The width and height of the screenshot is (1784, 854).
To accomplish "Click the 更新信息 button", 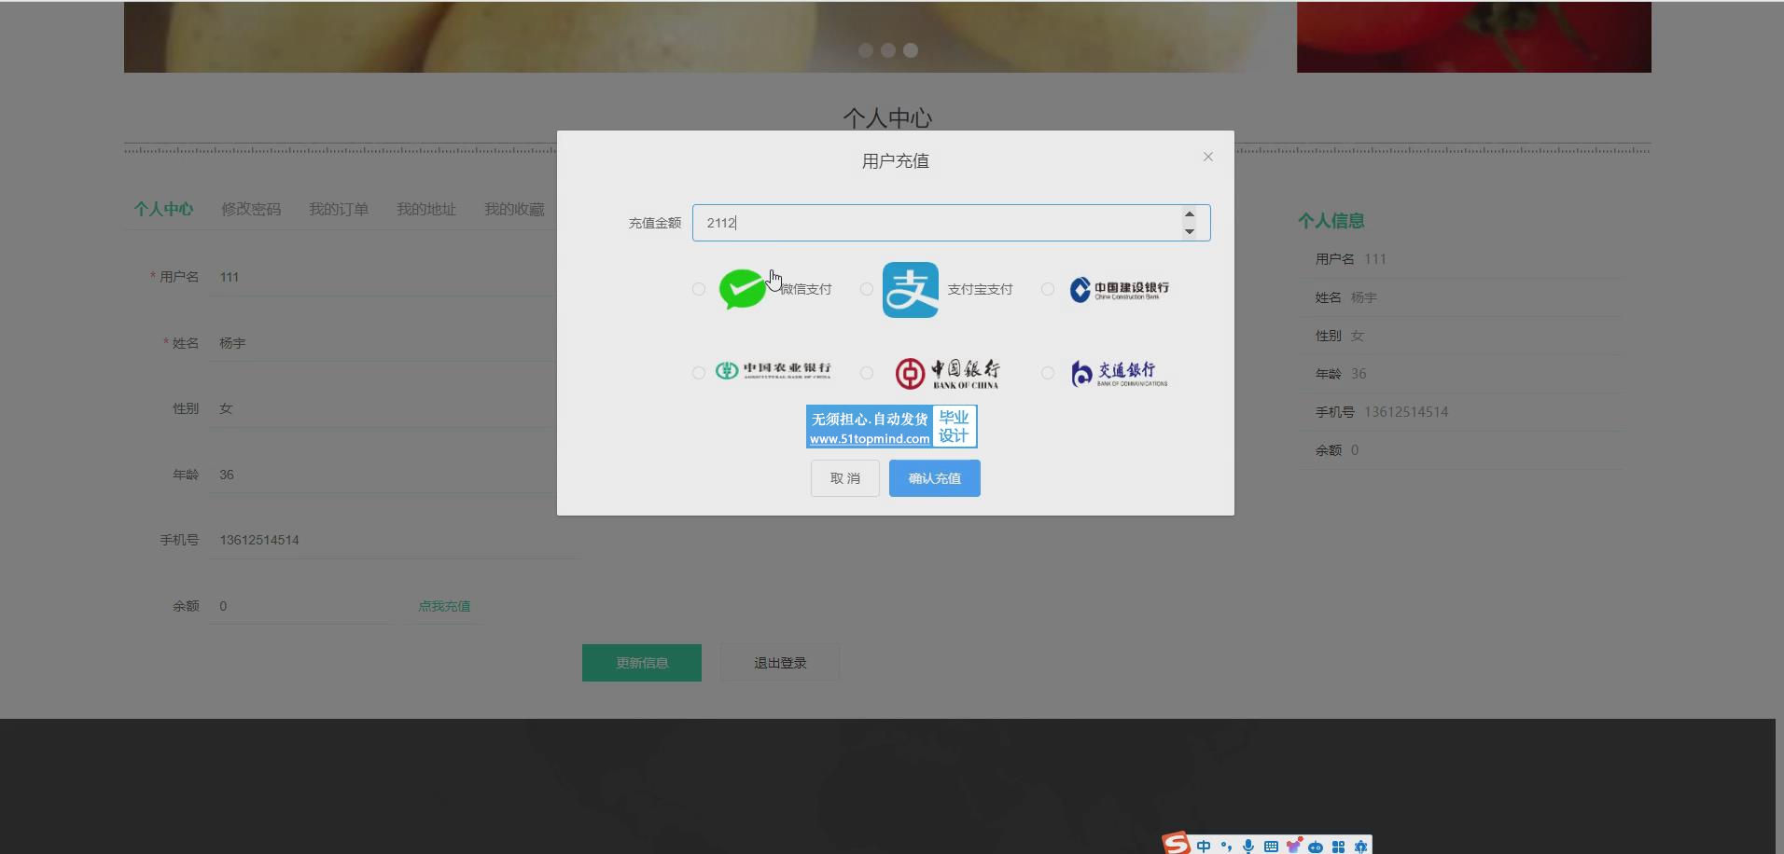I will point(642,663).
